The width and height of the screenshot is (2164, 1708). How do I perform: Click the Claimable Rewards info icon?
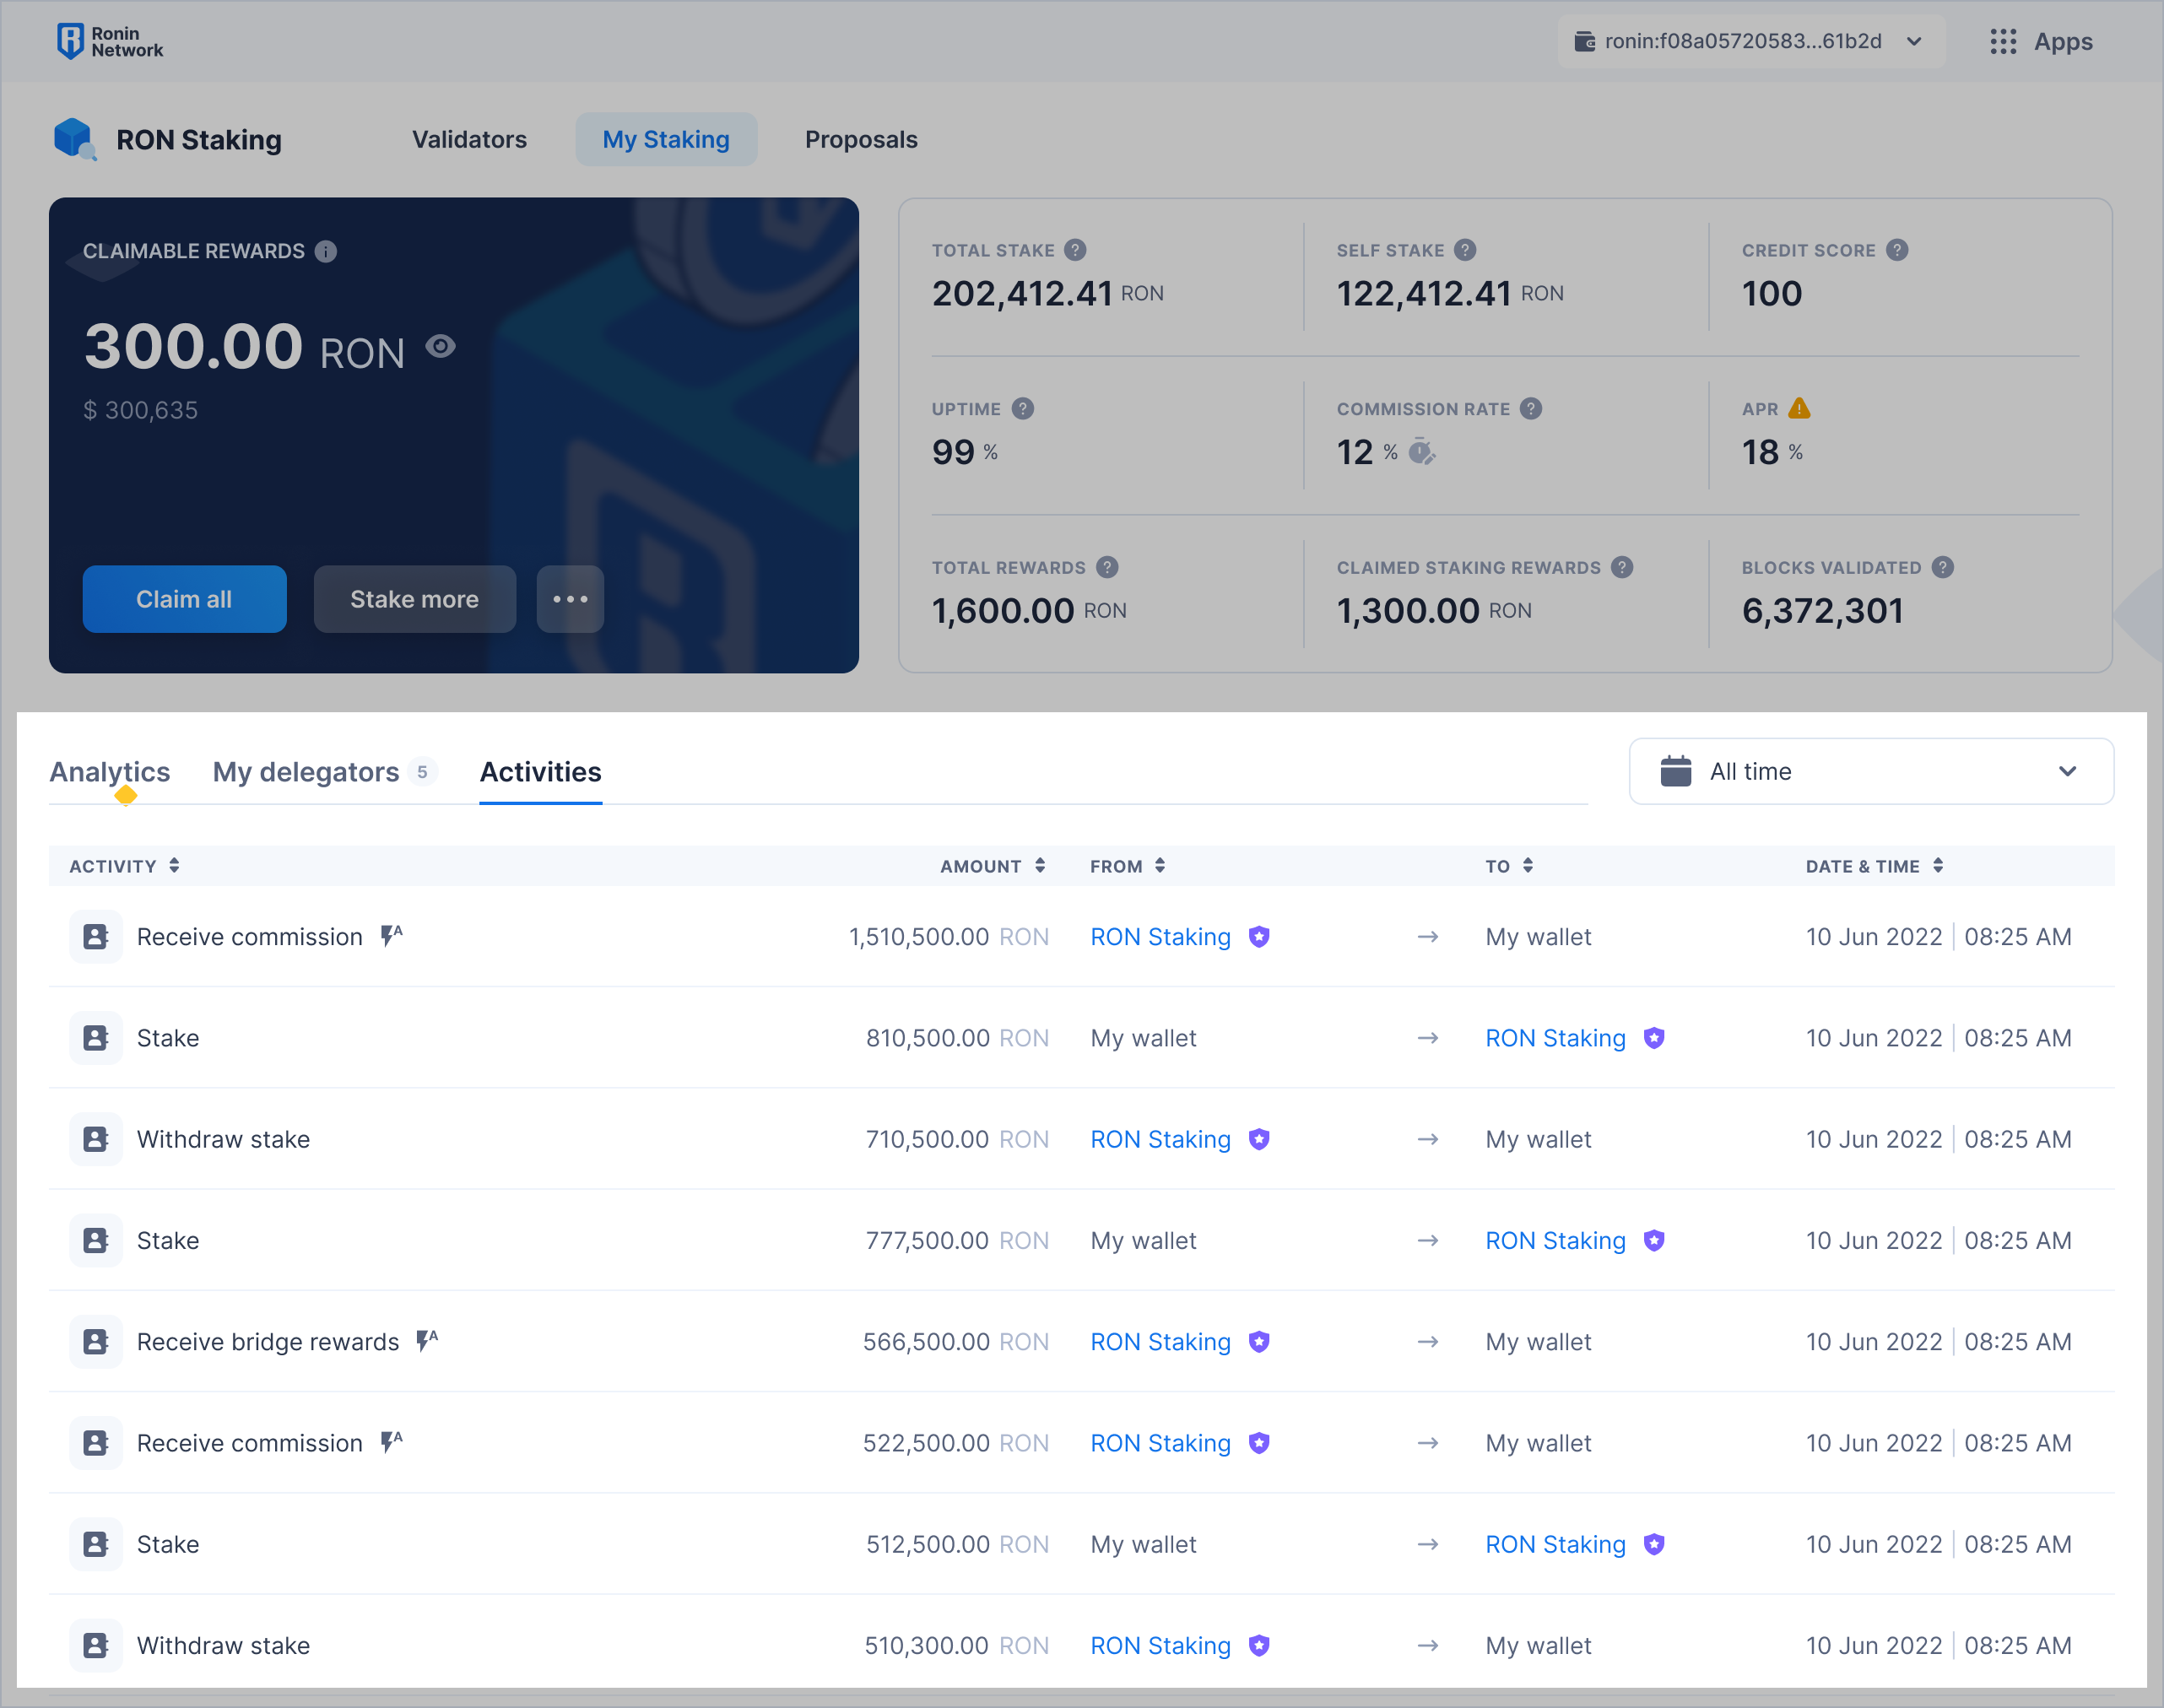[326, 251]
